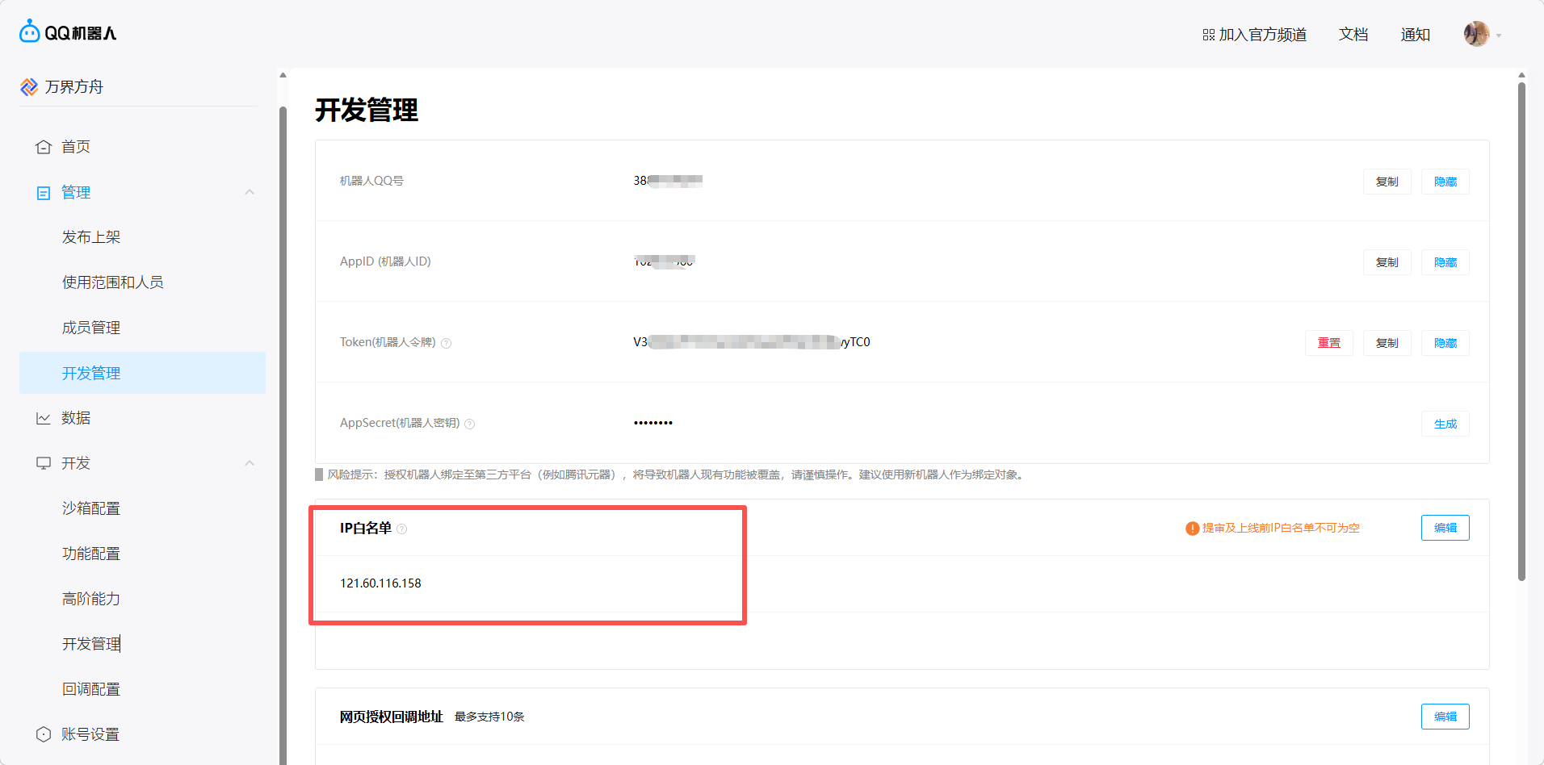Open the user avatar menu

coord(1476,34)
